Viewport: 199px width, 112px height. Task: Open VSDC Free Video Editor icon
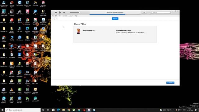[4, 13]
